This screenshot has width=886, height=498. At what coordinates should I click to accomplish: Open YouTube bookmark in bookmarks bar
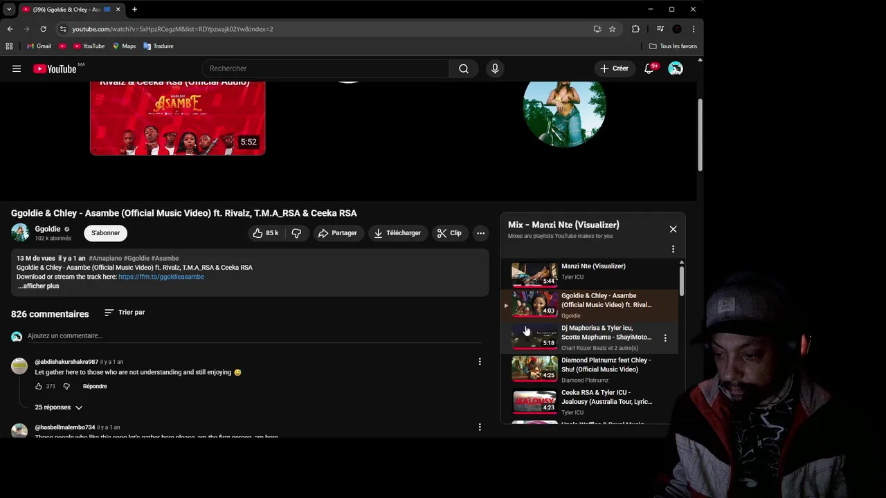tap(89, 46)
